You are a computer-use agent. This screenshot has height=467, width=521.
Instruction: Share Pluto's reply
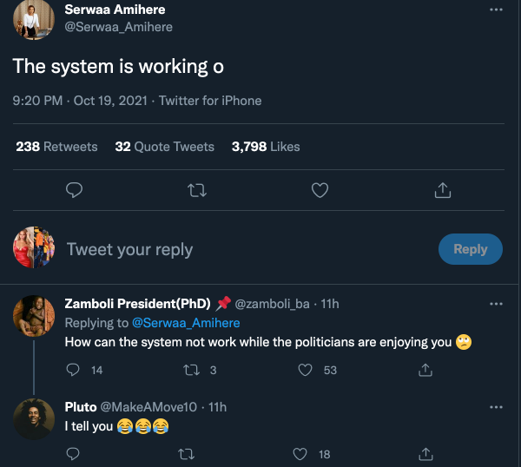tap(425, 453)
